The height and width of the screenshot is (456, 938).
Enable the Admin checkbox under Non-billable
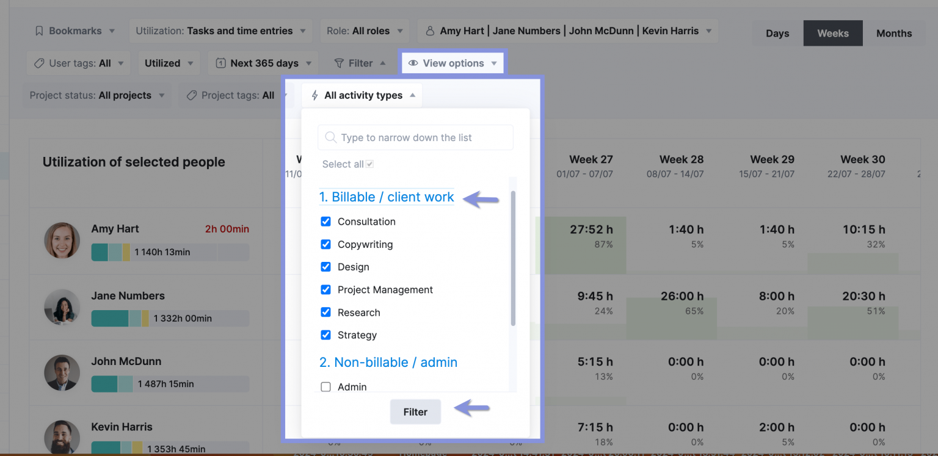(x=325, y=386)
